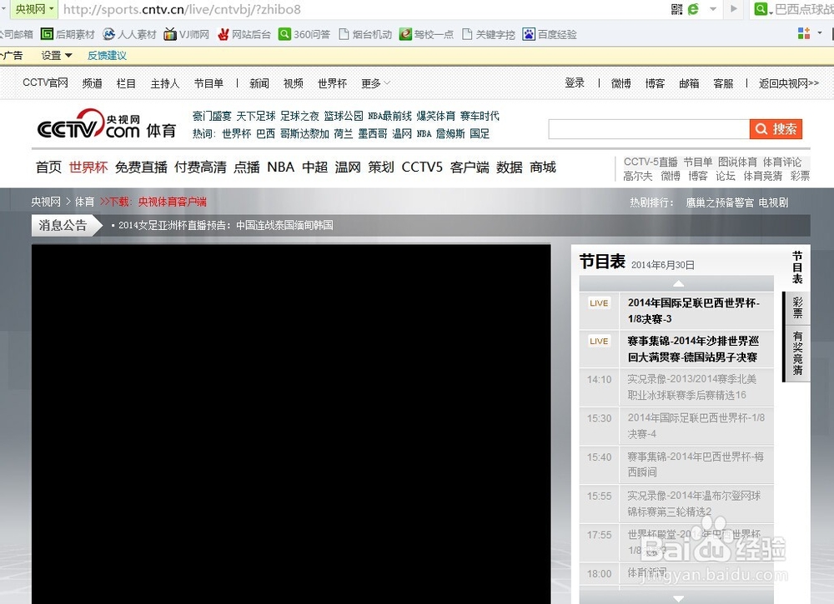Select LIVE entry 巴西世界杯-1/8决赛-3
This screenshot has height=604, width=834.
coord(676,311)
